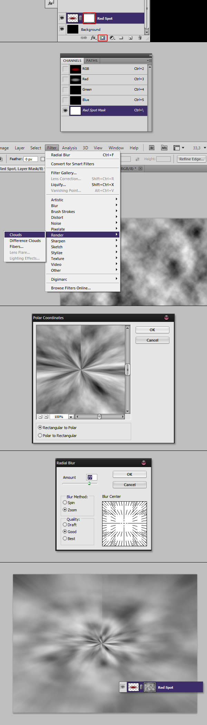Open the Window menu
This screenshot has width=207, height=725.
coord(116,148)
